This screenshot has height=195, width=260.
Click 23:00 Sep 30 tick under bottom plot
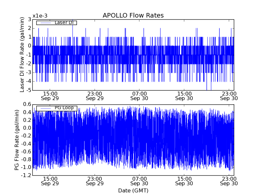tap(229, 181)
